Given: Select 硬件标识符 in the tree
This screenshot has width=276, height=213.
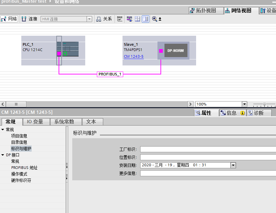Looking at the screenshot, I should click(x=21, y=180).
